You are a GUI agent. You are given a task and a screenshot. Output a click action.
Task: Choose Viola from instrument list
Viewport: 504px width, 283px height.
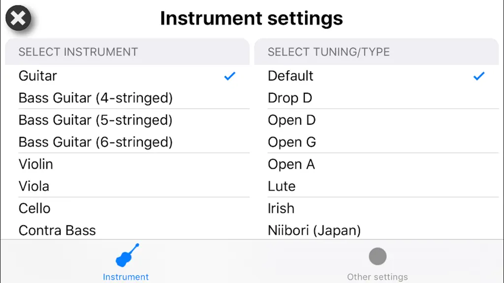coord(127,186)
